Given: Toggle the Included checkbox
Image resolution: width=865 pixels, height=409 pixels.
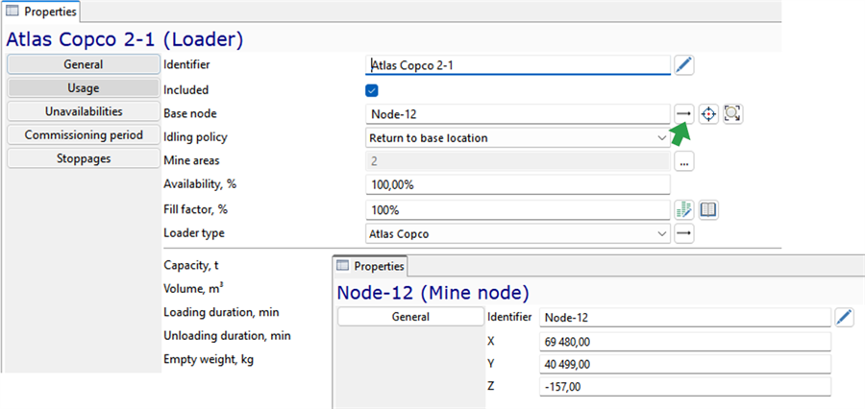Looking at the screenshot, I should pos(372,90).
